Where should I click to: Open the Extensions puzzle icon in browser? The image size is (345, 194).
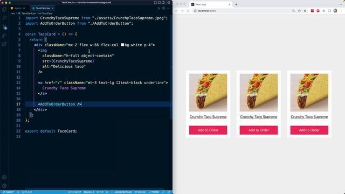(x=323, y=11)
